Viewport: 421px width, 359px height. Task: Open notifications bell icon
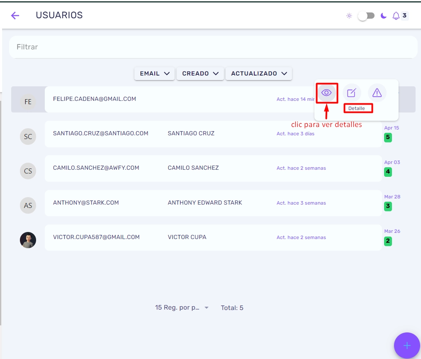[x=396, y=16]
